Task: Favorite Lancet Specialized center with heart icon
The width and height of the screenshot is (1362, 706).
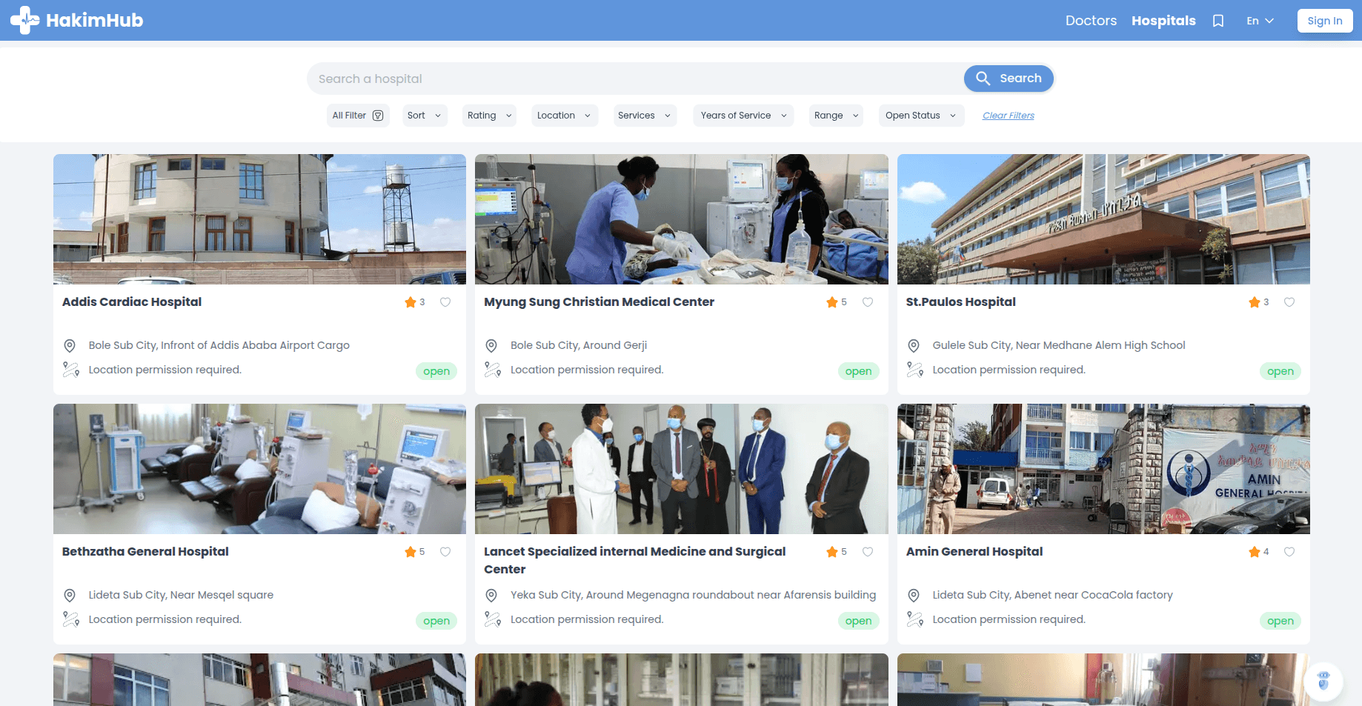Action: coord(868,552)
